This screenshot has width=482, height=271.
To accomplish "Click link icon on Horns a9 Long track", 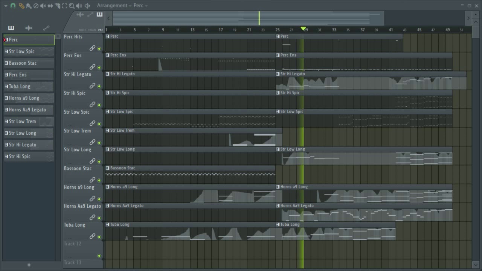I will click(x=92, y=199).
